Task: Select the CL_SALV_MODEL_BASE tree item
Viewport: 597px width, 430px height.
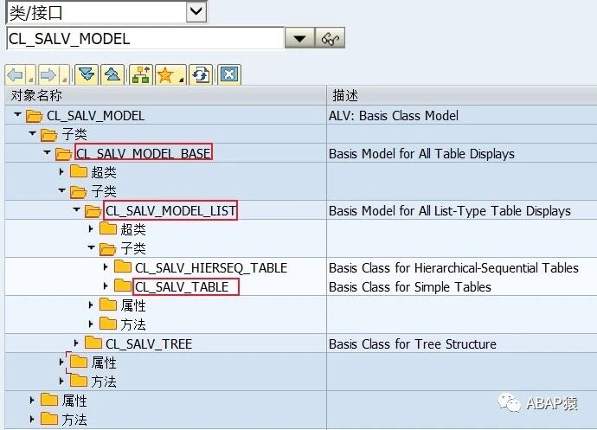Action: pyautogui.click(x=143, y=153)
